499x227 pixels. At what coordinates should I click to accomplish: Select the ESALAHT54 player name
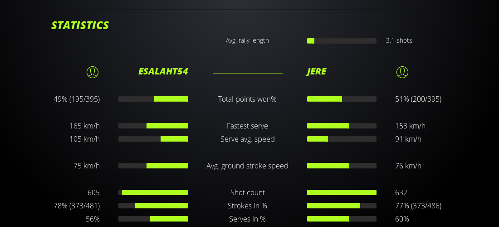coord(163,72)
